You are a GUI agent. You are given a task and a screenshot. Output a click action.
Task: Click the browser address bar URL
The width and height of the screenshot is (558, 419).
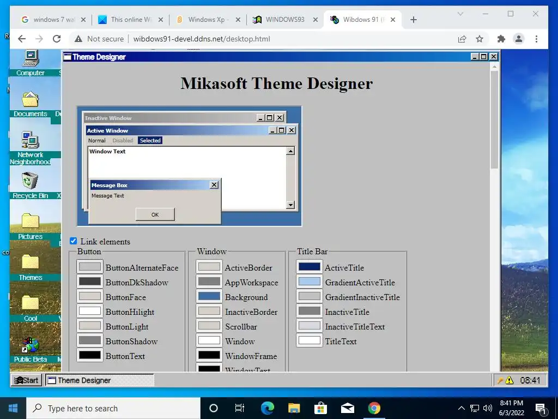pos(202,39)
